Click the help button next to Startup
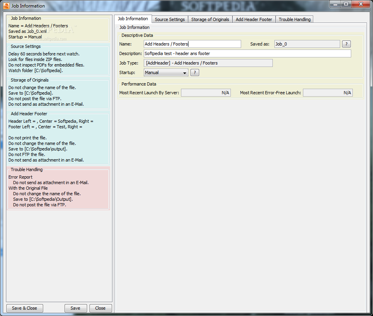The image size is (373, 316). [x=194, y=72]
